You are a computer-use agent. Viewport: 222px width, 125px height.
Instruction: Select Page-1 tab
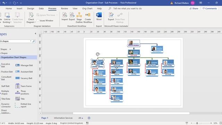(x=45, y=118)
